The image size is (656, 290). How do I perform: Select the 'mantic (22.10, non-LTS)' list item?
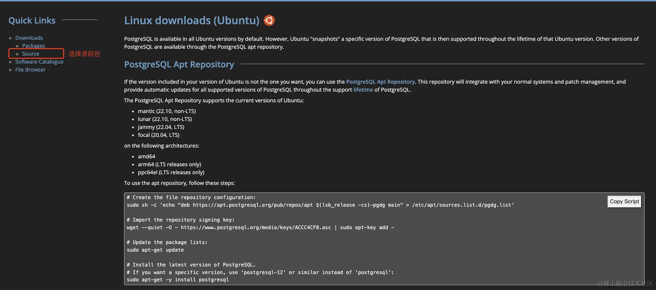click(167, 111)
